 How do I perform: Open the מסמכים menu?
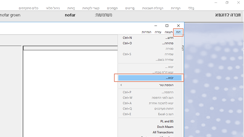click(x=112, y=8)
